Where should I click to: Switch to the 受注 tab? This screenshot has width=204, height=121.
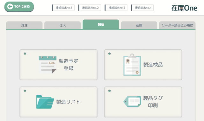24,25
